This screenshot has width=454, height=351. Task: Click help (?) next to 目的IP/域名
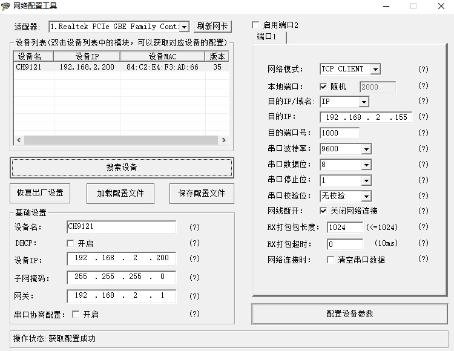[423, 100]
